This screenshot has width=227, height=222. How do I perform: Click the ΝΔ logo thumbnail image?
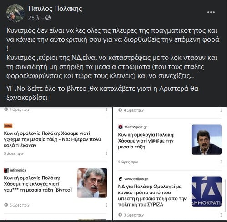[x=207, y=192]
